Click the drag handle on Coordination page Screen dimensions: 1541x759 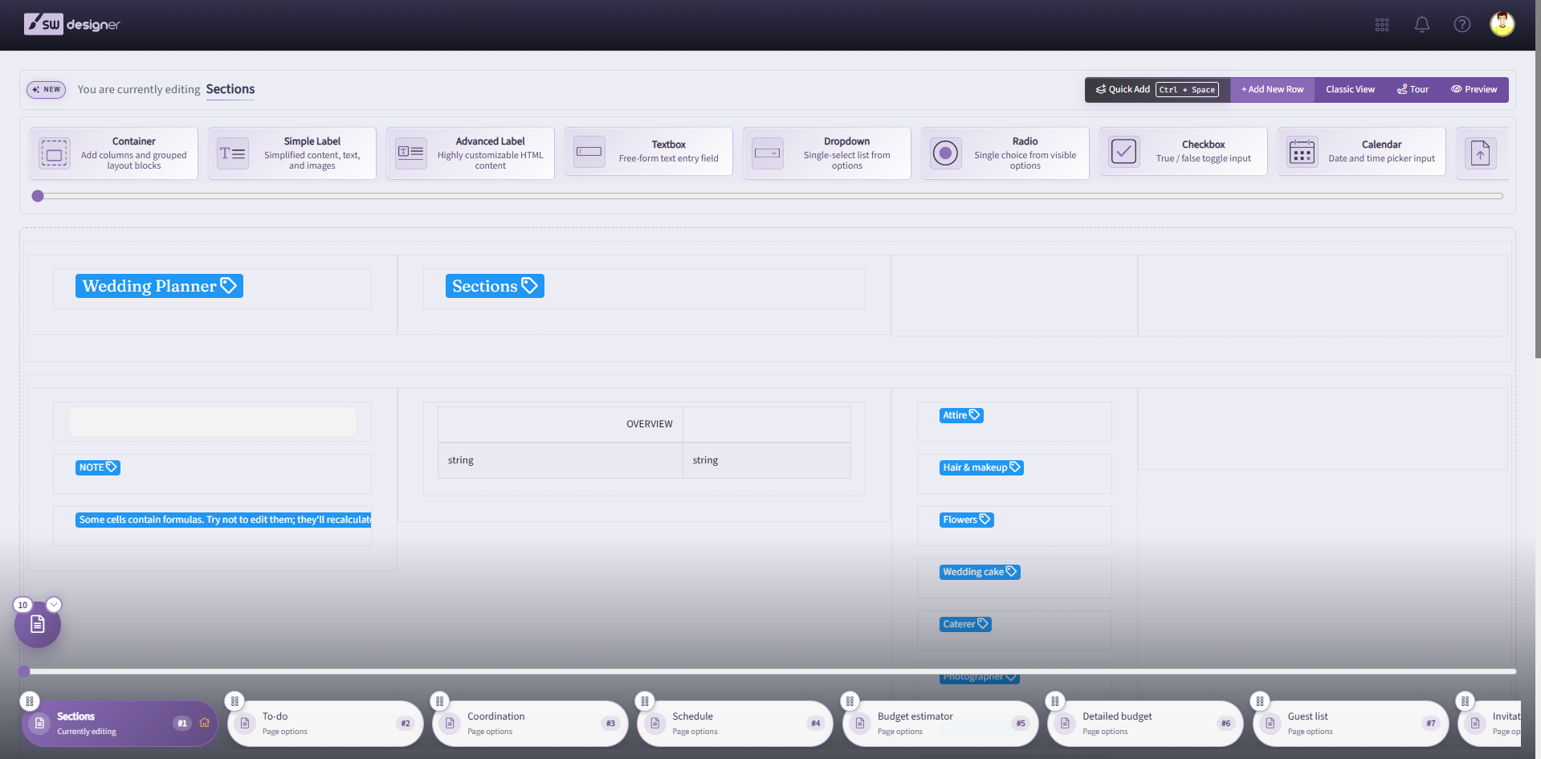click(x=439, y=701)
